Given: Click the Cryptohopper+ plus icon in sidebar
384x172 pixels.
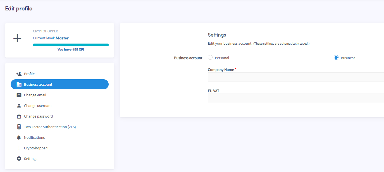Looking at the screenshot, I should pyautogui.click(x=19, y=148).
